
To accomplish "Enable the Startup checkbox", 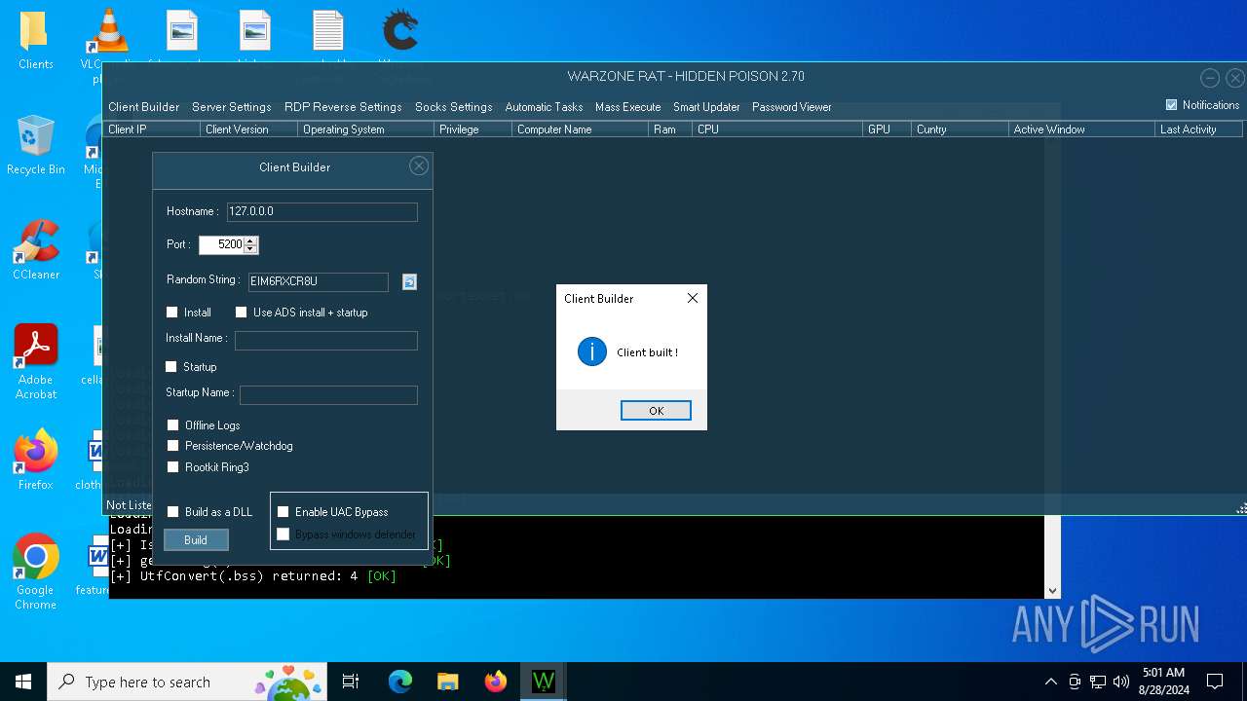I will tap(171, 367).
